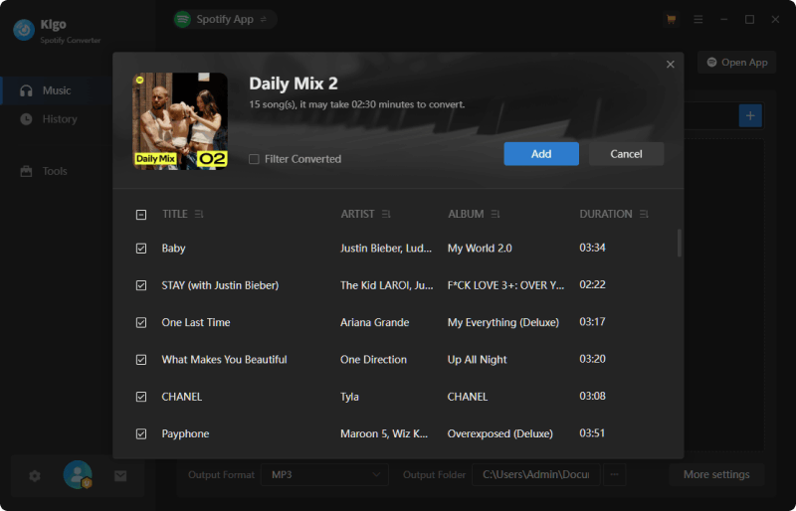Click duration 02:22

(592, 285)
